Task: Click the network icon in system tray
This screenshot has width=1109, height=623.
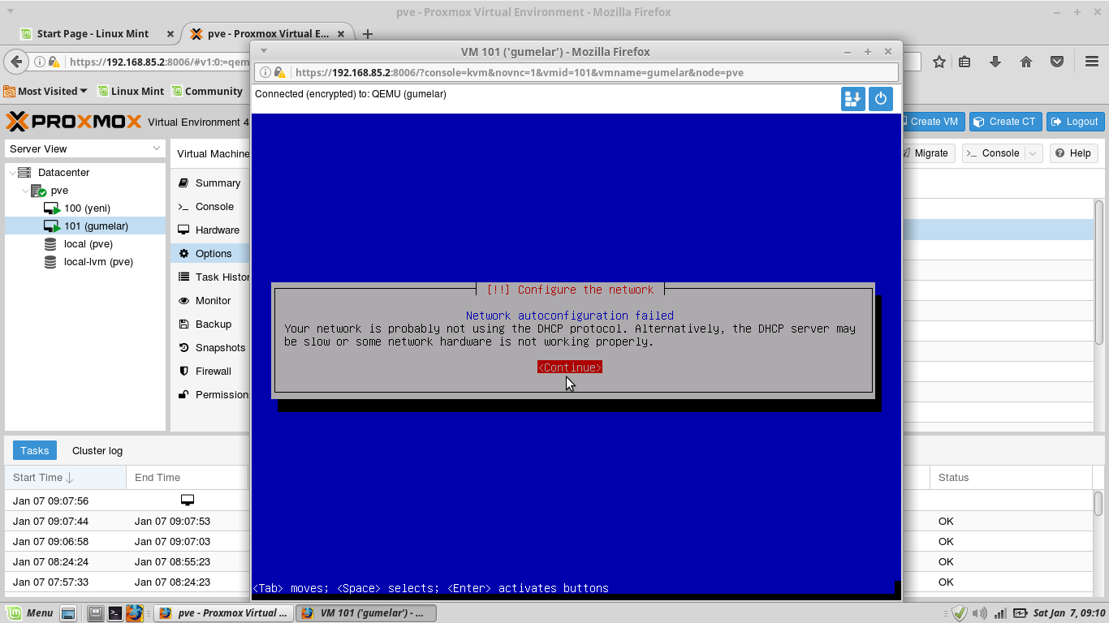Action: 1000,613
